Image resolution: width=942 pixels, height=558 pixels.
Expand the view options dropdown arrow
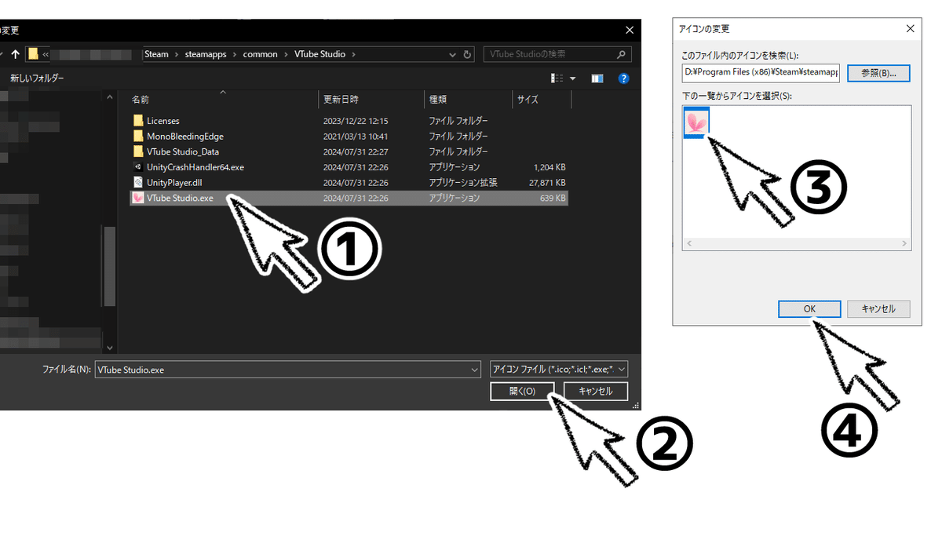click(573, 78)
